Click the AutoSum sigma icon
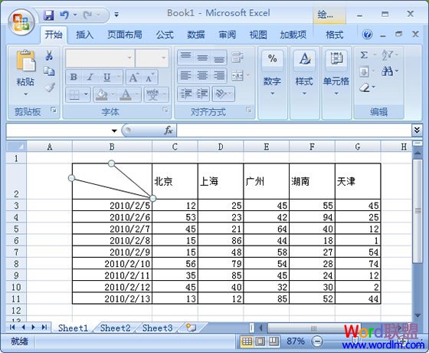Image resolution: width=429 pixels, height=353 pixels. [364, 54]
